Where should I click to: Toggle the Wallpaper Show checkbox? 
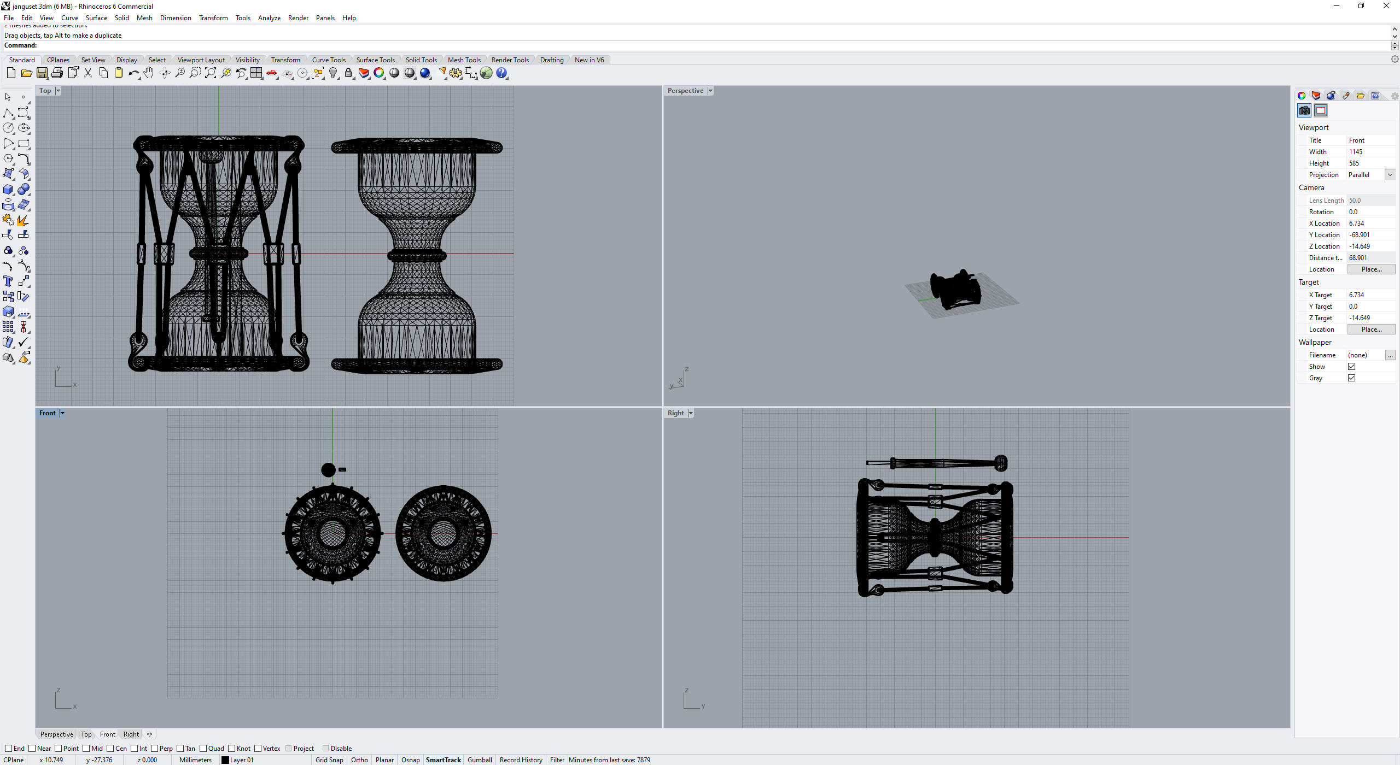[x=1351, y=367]
